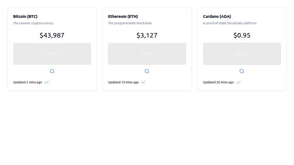Select the Ethereum (ETH) card title
This screenshot has width=294, height=165.
123,16
